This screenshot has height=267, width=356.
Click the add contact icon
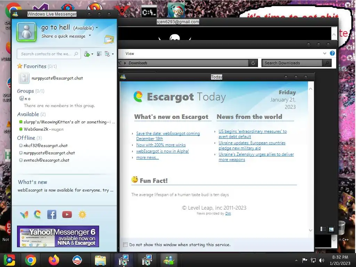pos(87,54)
